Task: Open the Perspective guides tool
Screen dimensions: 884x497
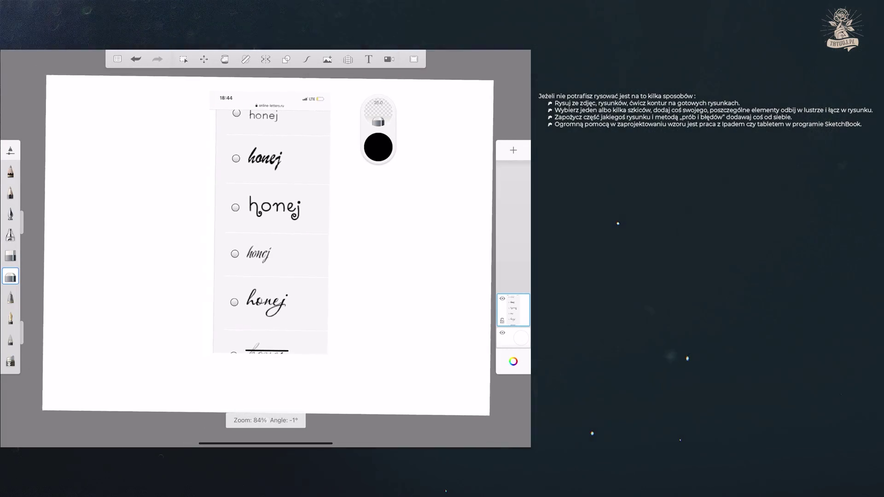Action: pos(348,59)
